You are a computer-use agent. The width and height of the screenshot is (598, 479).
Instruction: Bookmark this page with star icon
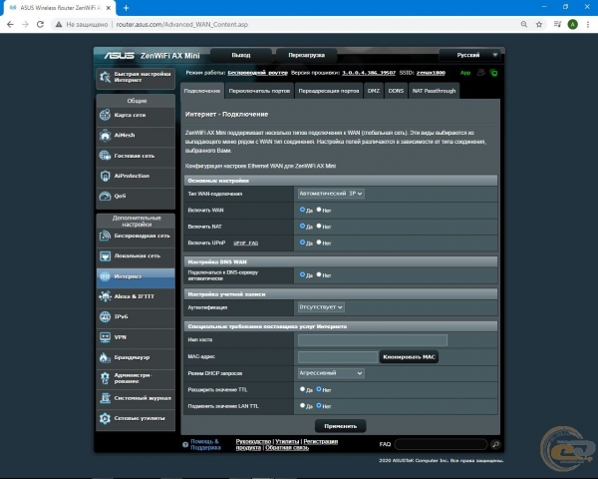[539, 24]
